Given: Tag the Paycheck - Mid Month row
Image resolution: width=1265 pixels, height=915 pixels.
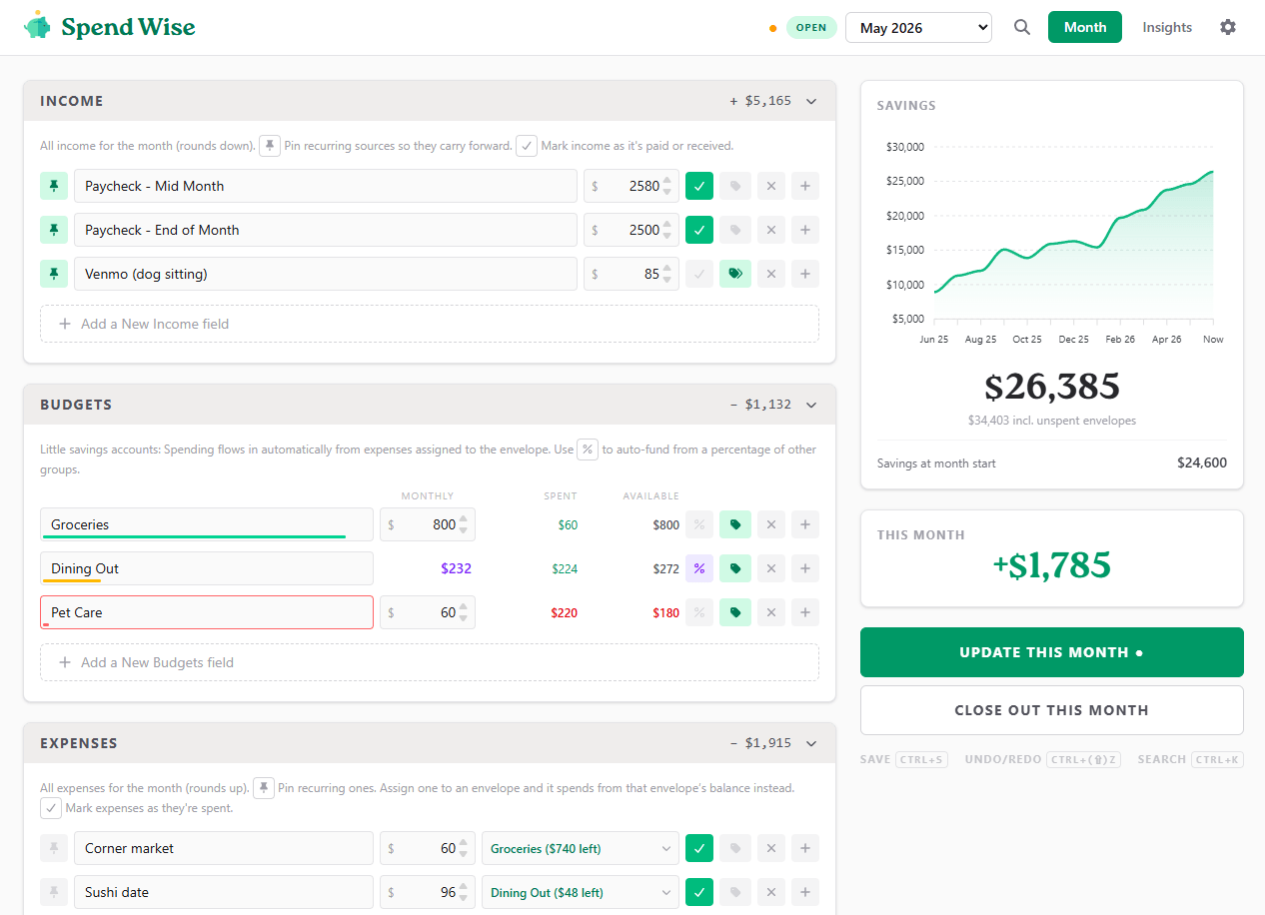Looking at the screenshot, I should tap(735, 186).
